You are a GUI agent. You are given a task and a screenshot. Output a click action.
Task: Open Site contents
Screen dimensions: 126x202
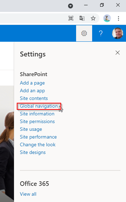tap(34, 98)
